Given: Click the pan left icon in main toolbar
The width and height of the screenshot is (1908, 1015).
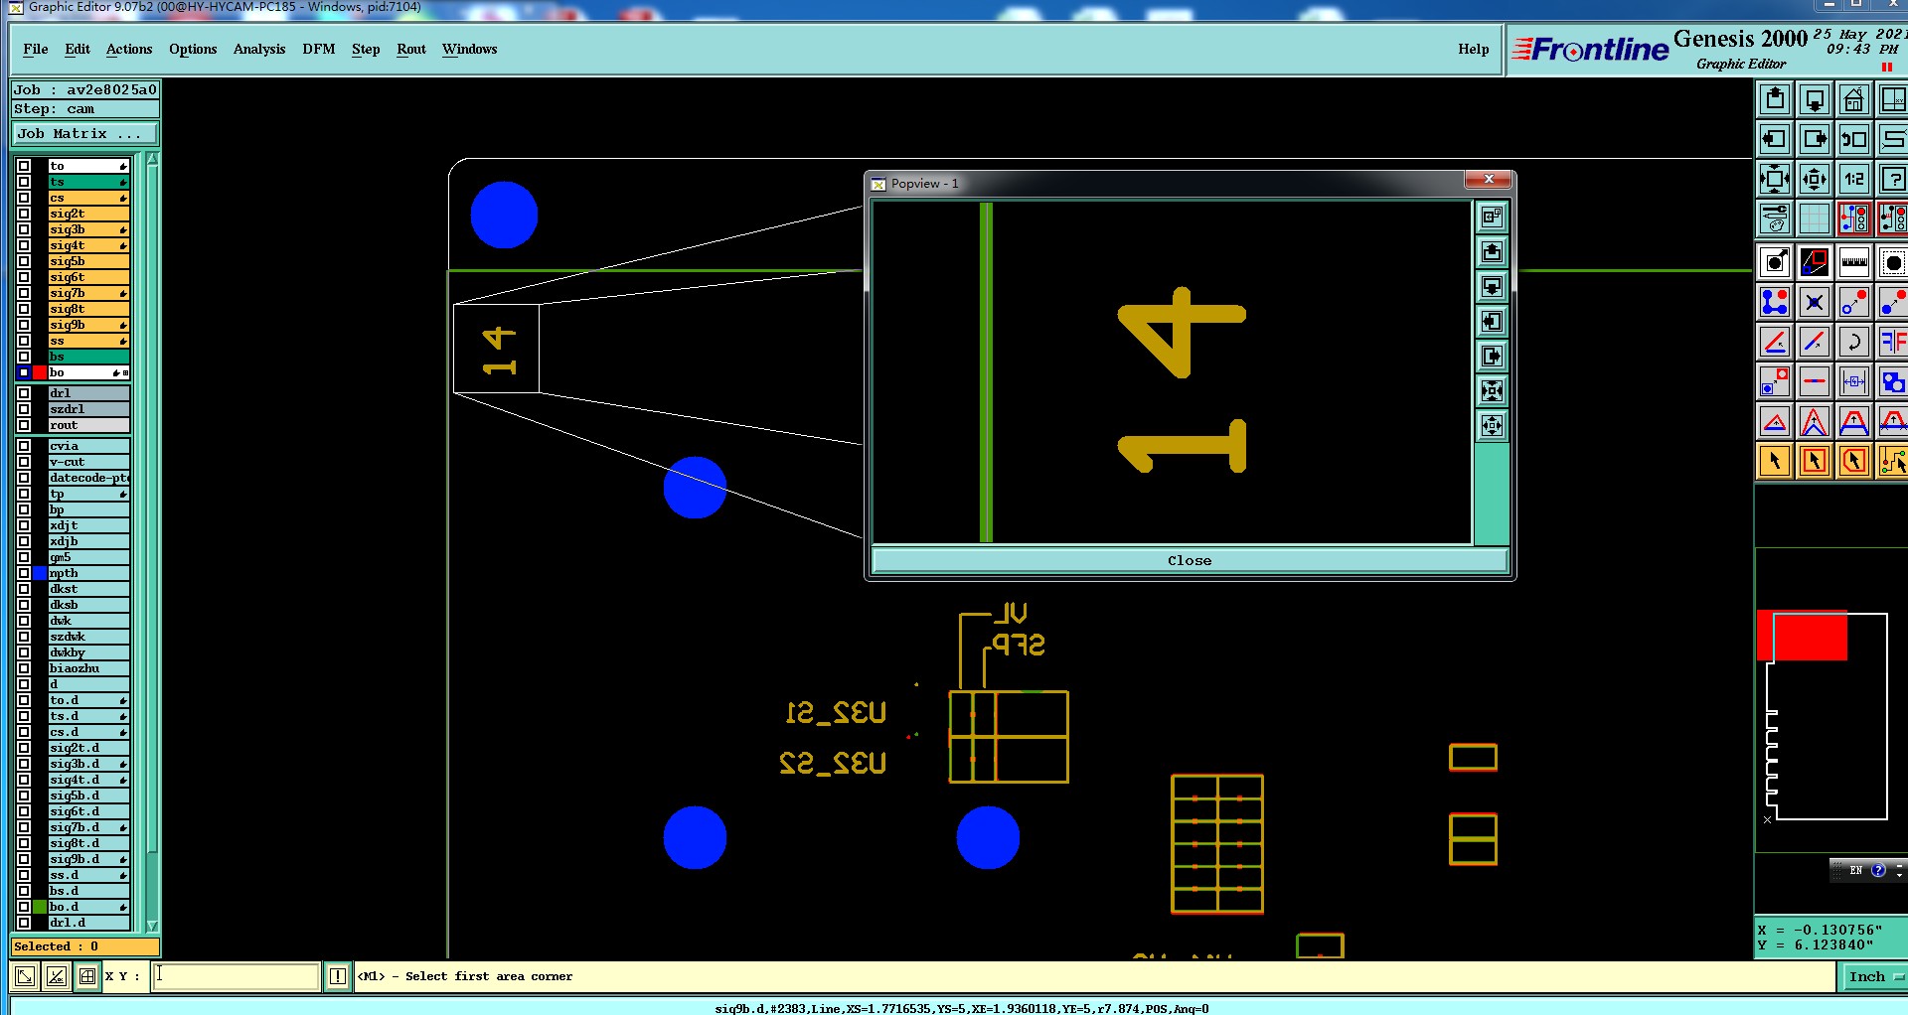Looking at the screenshot, I should click(x=1775, y=139).
